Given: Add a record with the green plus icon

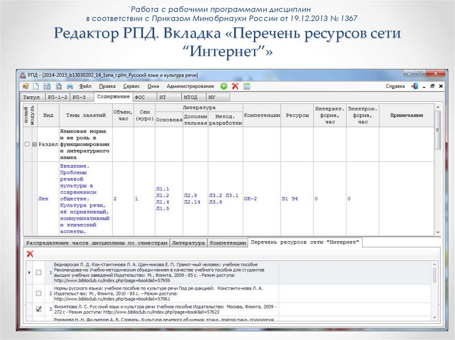Looking at the screenshot, I should pos(224,86).
